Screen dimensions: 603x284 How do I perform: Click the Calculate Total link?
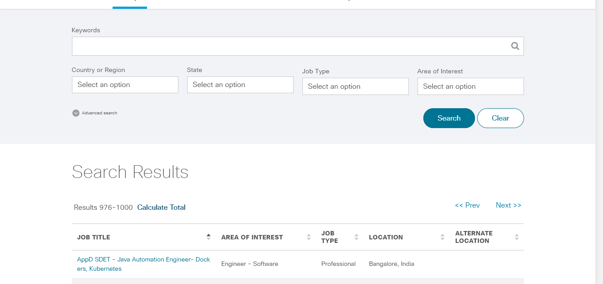(x=161, y=208)
